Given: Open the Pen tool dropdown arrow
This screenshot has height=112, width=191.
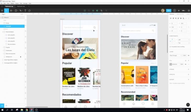Looking at the screenshot, I should point(23,11).
